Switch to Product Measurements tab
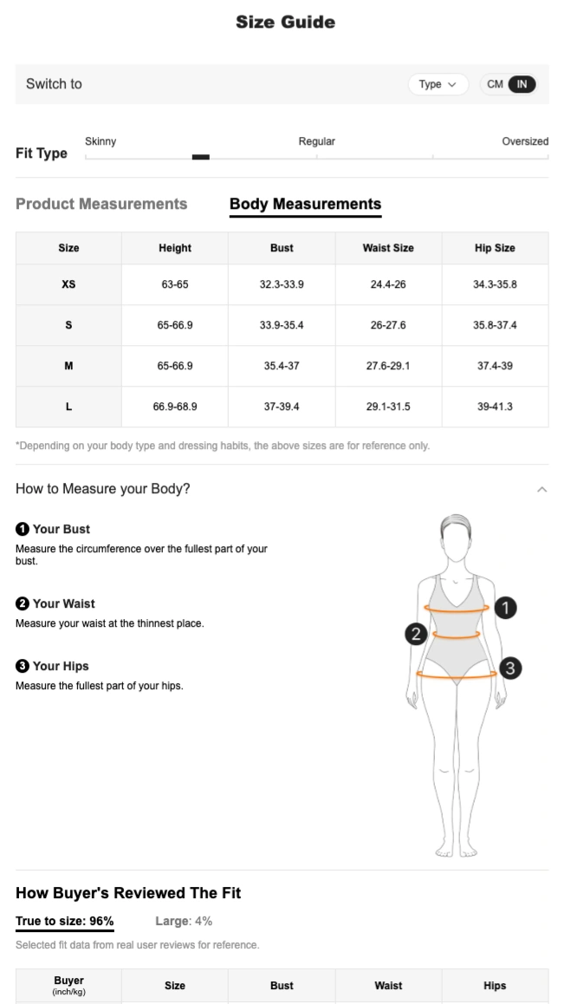This screenshot has height=1004, width=564. click(x=101, y=205)
